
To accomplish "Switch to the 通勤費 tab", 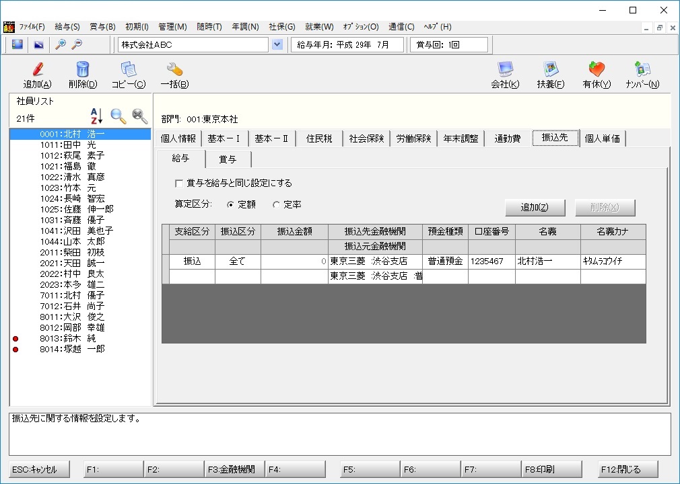I will click(x=508, y=138).
